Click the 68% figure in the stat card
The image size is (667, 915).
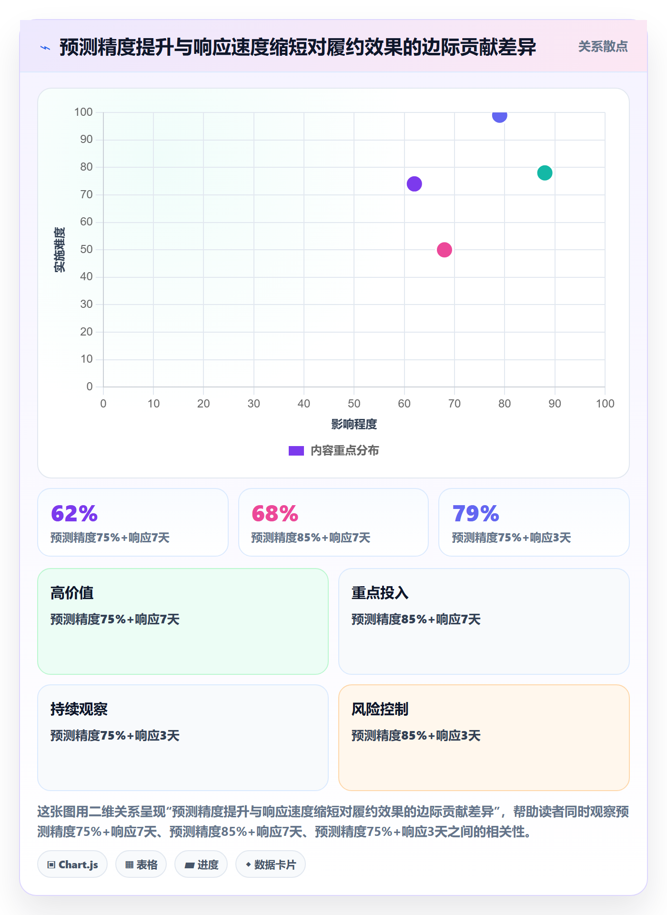[275, 514]
